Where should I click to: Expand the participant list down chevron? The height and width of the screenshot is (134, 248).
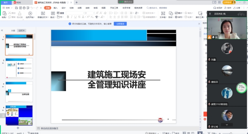(227, 125)
